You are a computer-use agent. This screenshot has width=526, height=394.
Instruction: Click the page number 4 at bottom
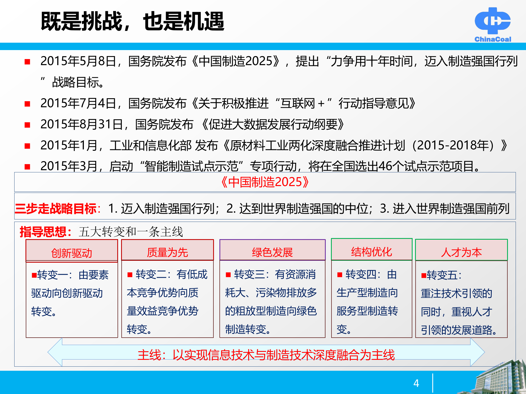pyautogui.click(x=417, y=383)
